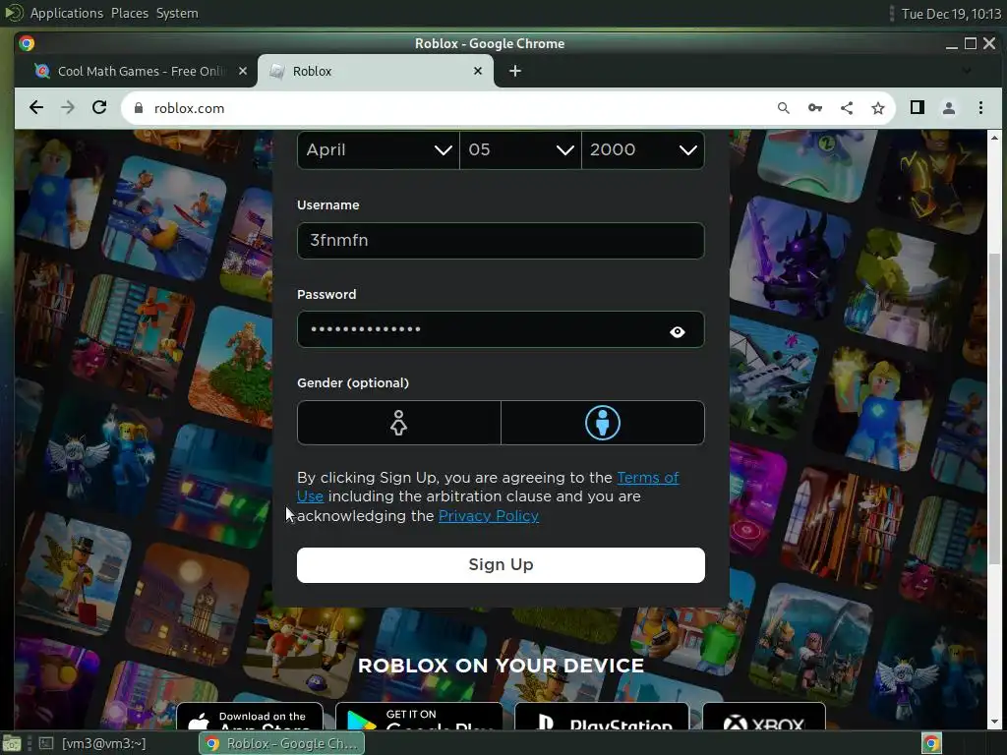Click the show desktop icon in bottom panel
1007x755 pixels.
click(12, 743)
